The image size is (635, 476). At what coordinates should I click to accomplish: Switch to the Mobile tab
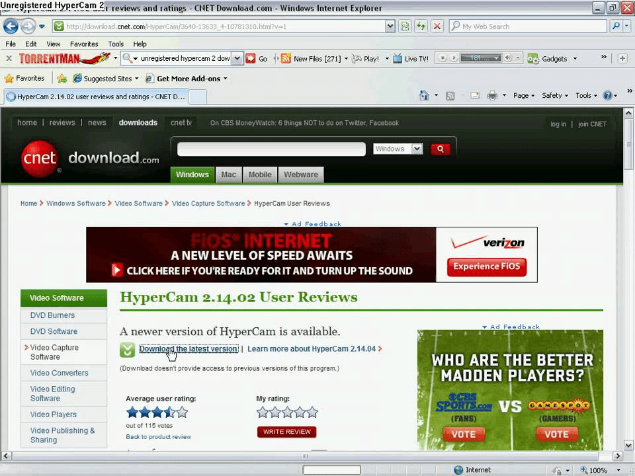259,175
